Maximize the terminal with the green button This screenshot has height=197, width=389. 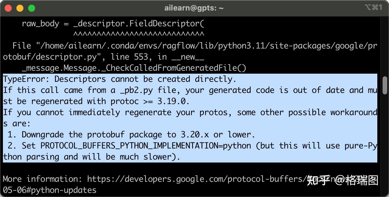click(x=31, y=8)
